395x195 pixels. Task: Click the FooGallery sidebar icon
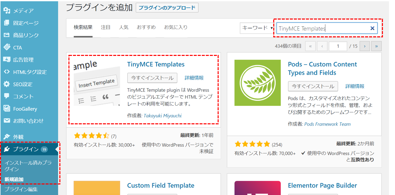(x=7, y=108)
